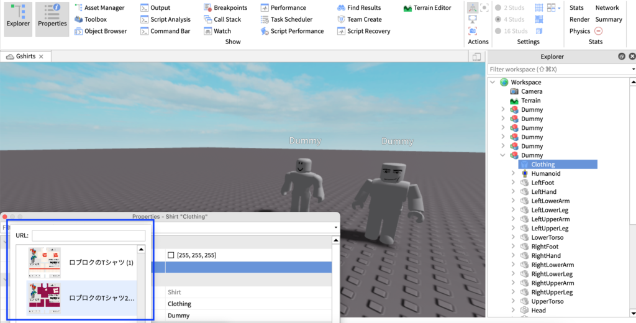Select RightUpperArm in Explorer tree
This screenshot has width=636, height=323.
click(552, 283)
